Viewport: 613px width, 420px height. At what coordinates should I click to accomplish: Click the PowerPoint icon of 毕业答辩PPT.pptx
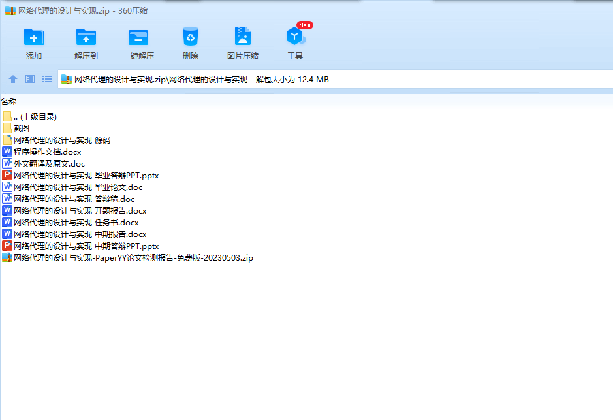[7, 175]
